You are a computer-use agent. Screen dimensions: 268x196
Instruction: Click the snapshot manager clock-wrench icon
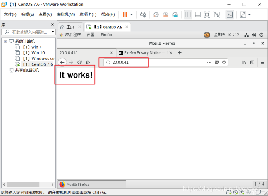175,15
